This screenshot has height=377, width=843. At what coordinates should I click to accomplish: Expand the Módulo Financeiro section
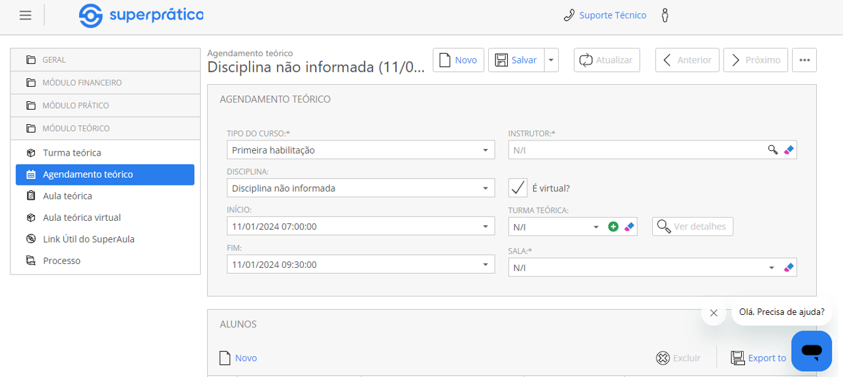click(x=82, y=83)
